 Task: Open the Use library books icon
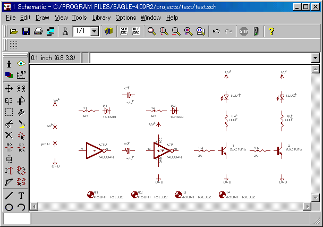(x=108, y=31)
